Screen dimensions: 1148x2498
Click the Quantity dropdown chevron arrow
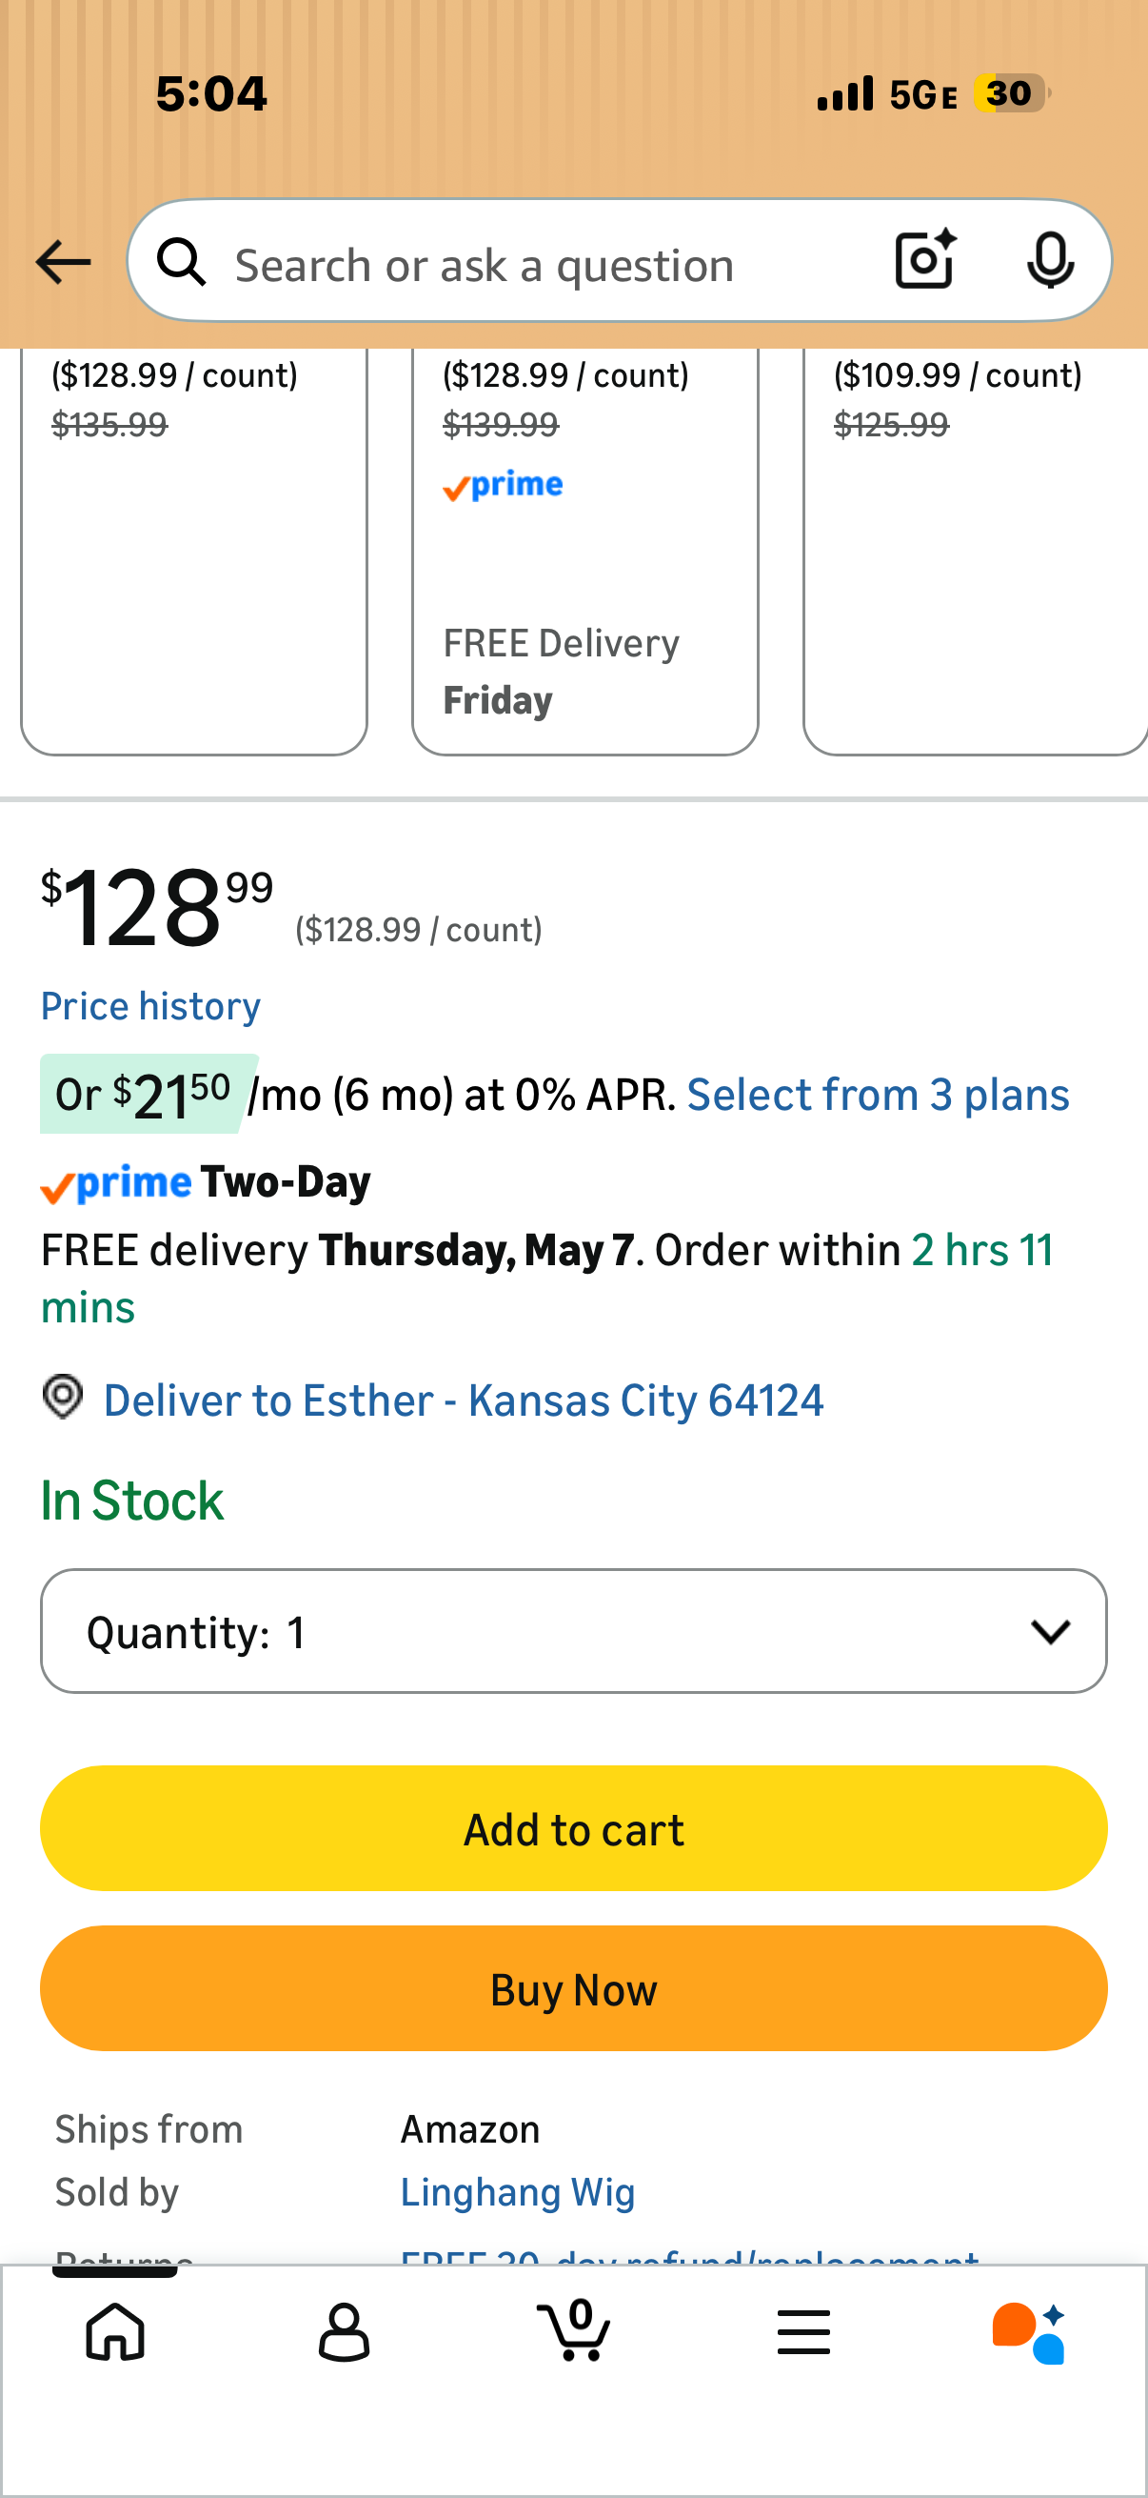(x=1050, y=1632)
